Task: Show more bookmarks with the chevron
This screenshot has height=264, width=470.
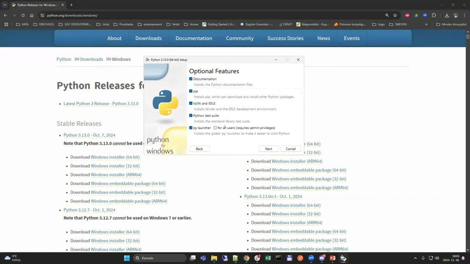Action: [x=426, y=24]
